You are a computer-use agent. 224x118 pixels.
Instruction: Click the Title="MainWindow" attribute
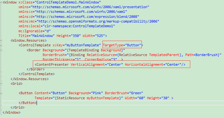pyautogui.click(x=37, y=36)
